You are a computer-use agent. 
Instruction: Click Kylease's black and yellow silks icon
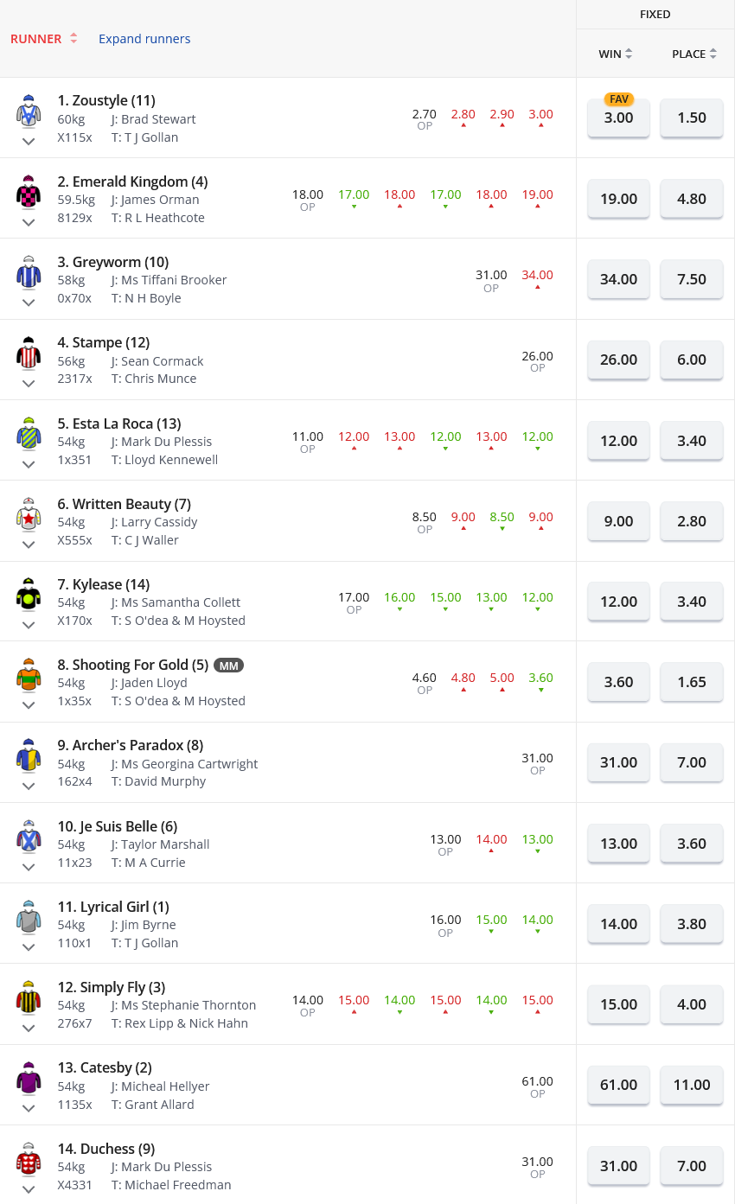point(29,595)
